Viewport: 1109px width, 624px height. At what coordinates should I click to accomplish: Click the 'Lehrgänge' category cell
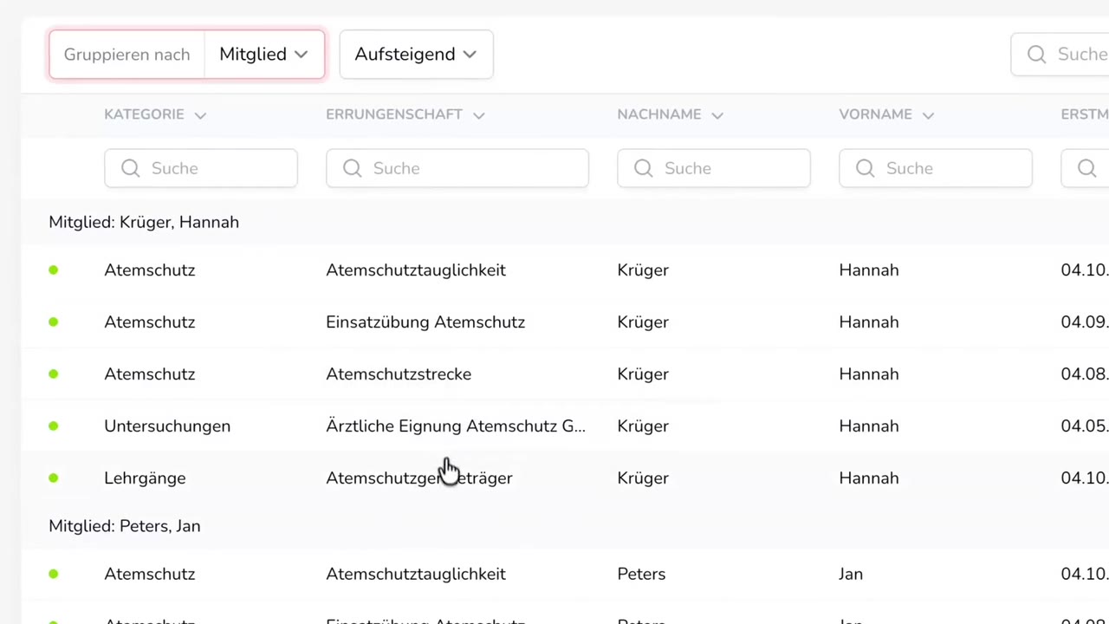145,478
